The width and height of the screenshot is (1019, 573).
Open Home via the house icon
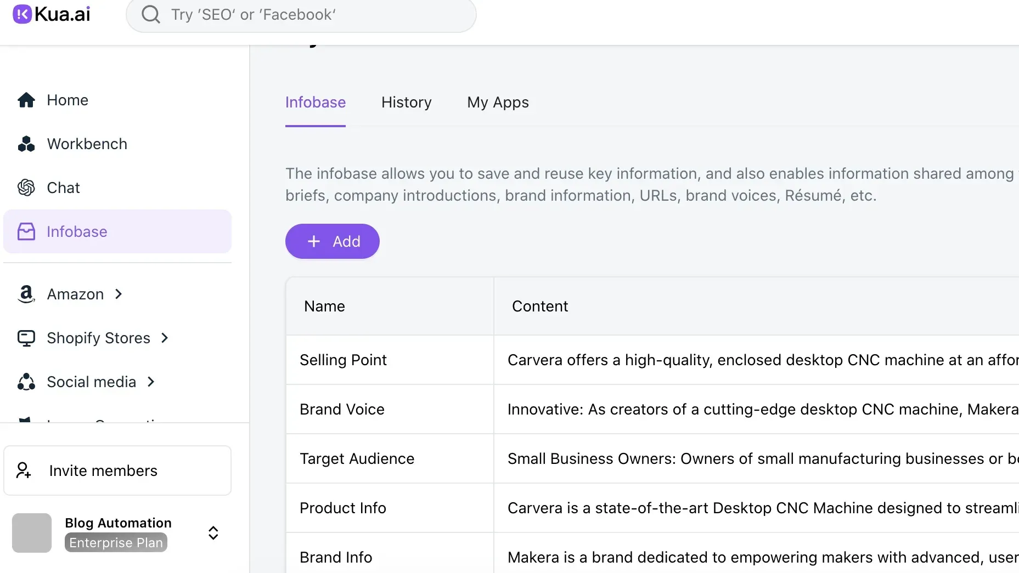point(26,100)
